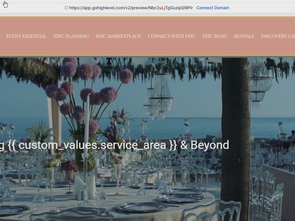Open the Discovery Call nav link
This screenshot has width=295, height=221.
pos(278,36)
